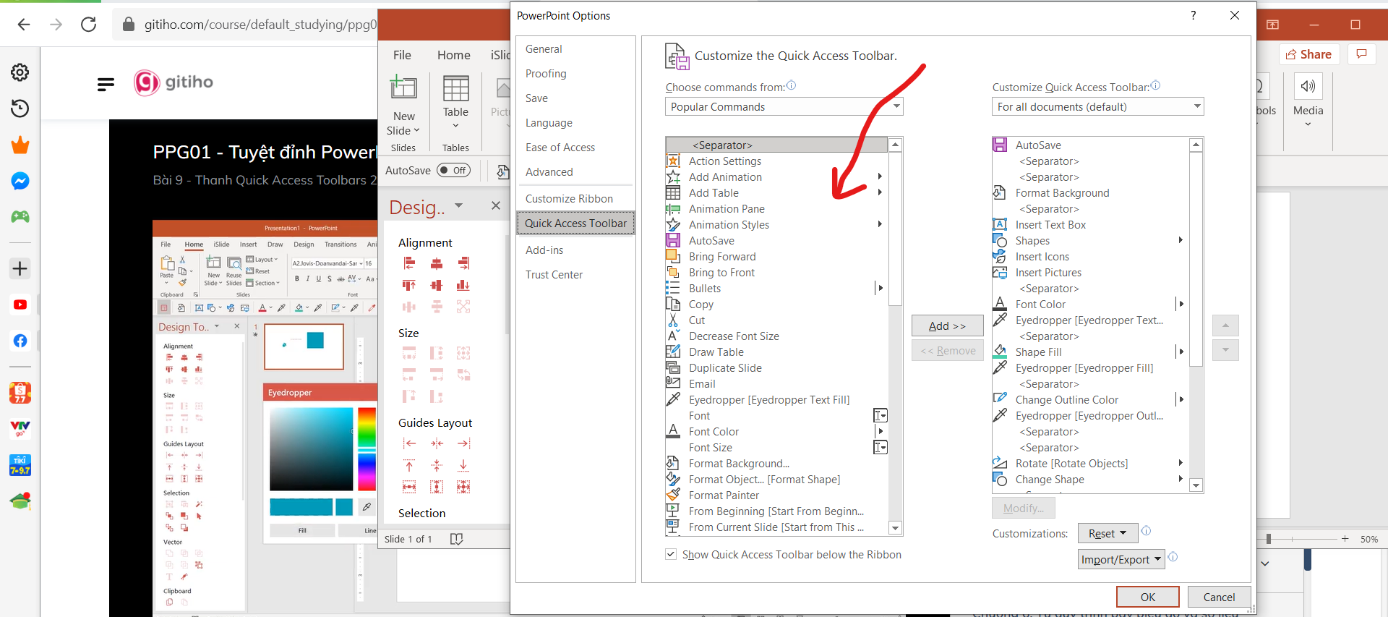The width and height of the screenshot is (1388, 617).
Task: Select Duplicate Slide command icon
Action: click(x=673, y=367)
